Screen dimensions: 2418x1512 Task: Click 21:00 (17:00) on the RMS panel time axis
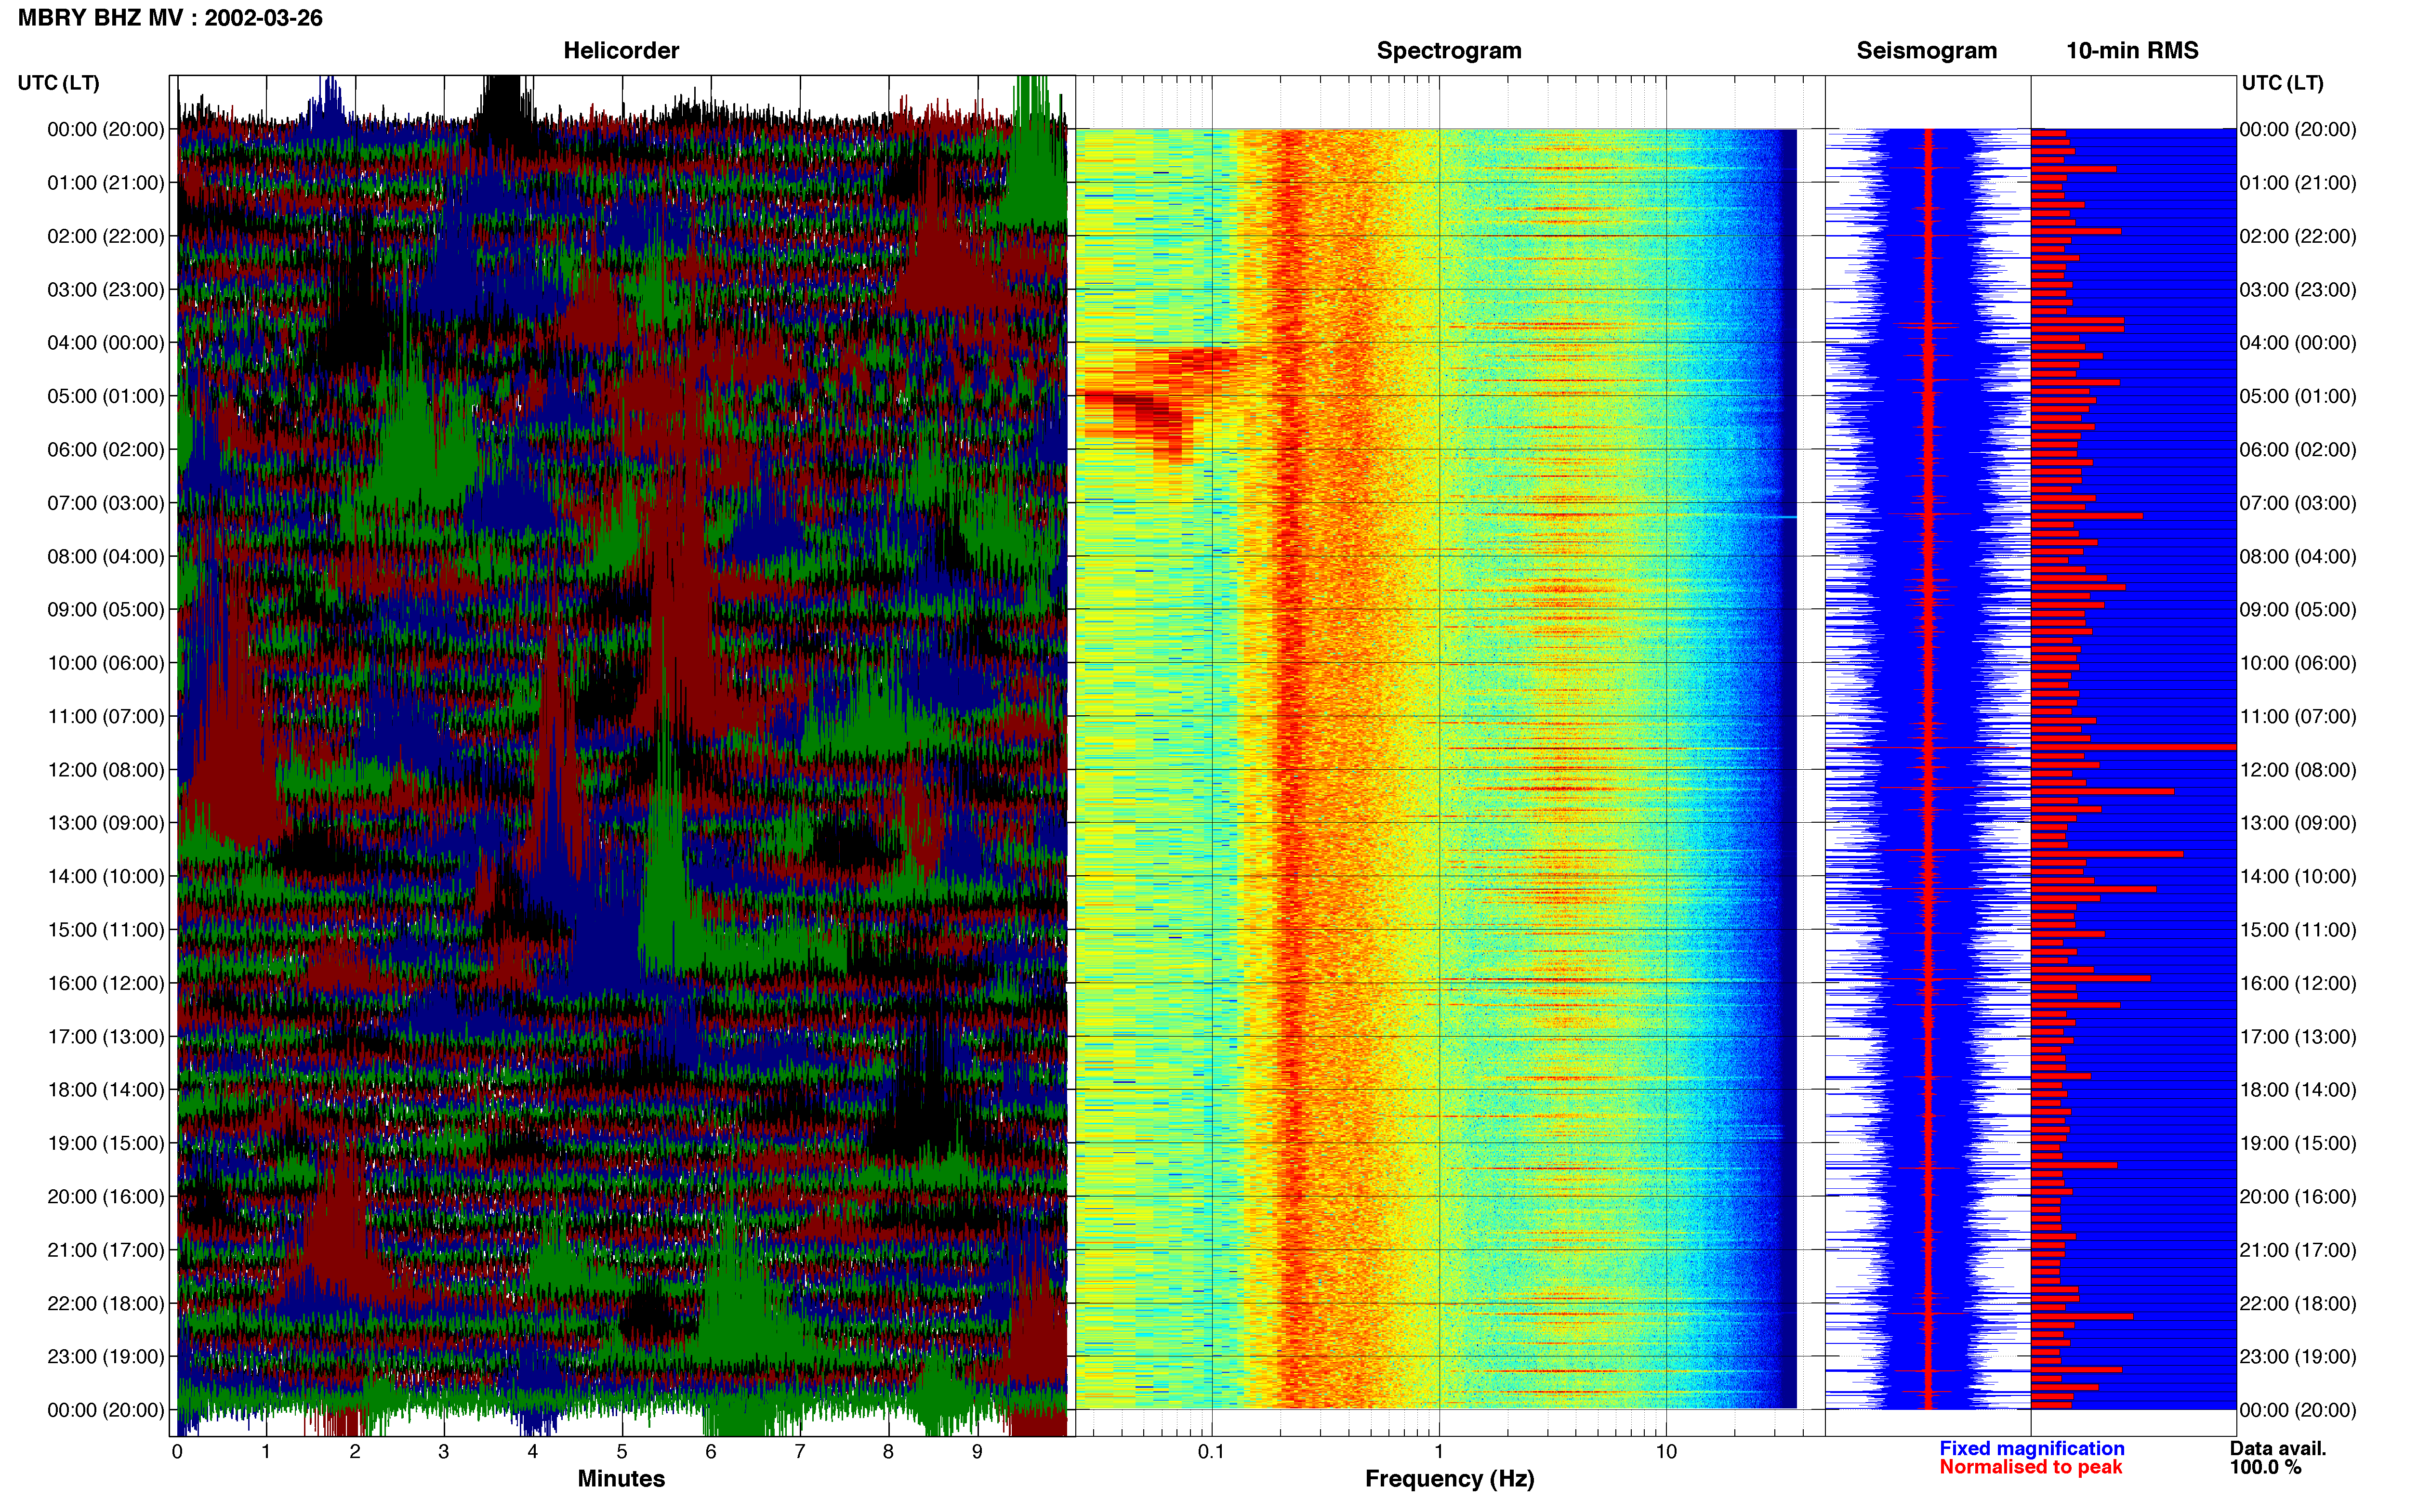tap(2298, 1251)
